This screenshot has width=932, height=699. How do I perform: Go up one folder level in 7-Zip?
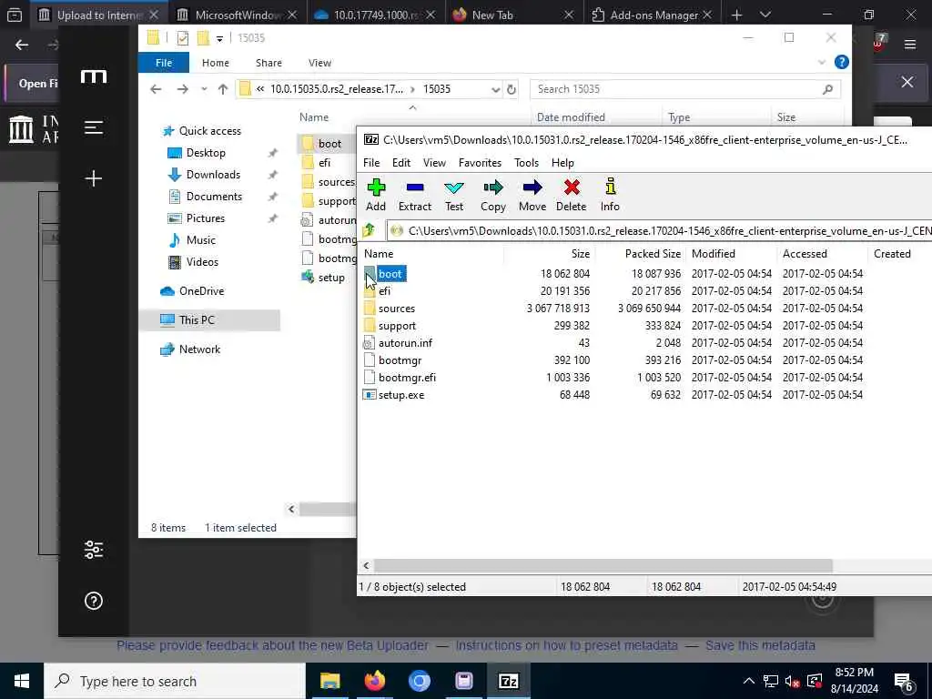[x=370, y=230]
